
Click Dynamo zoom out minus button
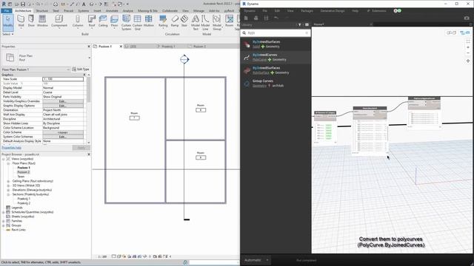tap(468, 53)
